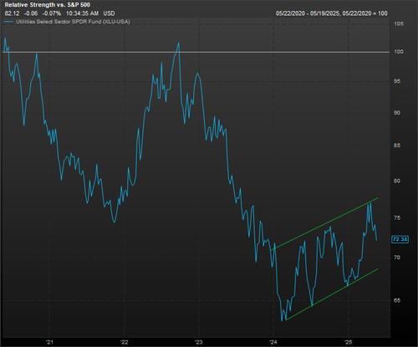Click the Relative Strength vs. S&P 500 title
This screenshot has height=347, width=418.
[48, 5]
